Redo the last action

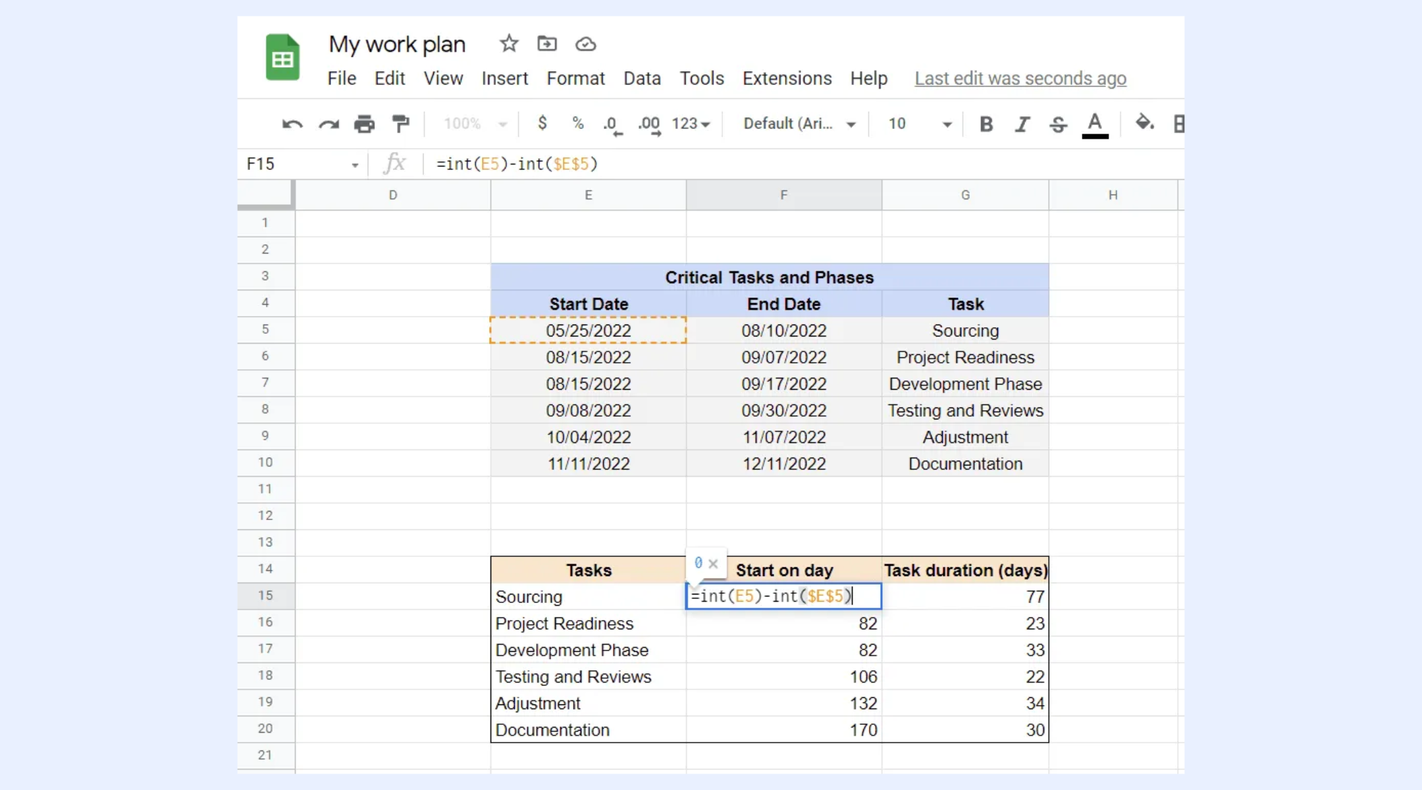click(329, 124)
